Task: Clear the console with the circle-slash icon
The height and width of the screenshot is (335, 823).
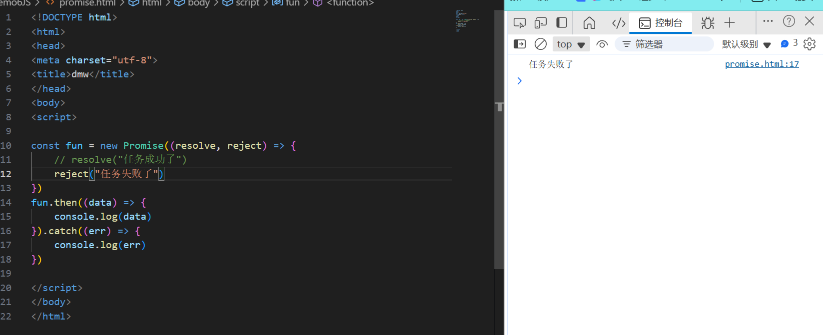Action: pos(541,44)
